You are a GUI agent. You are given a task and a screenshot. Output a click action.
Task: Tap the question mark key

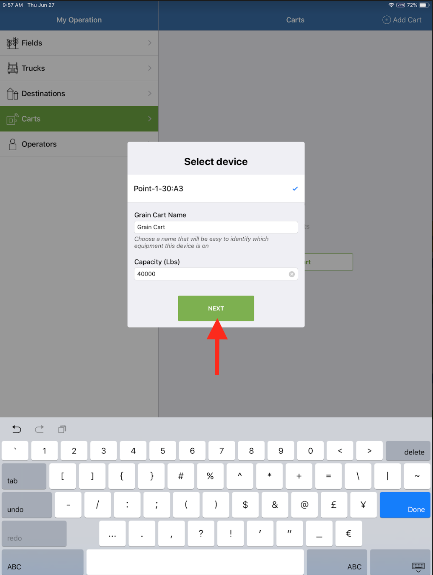[x=201, y=534]
